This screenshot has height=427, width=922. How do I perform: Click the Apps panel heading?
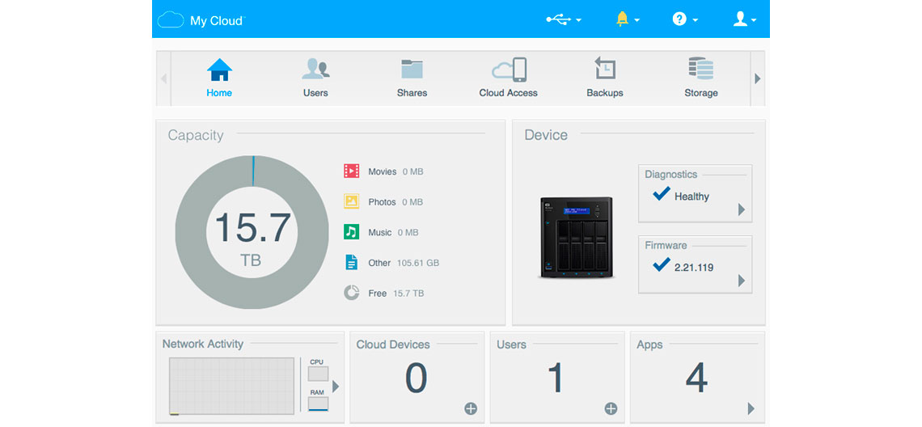[x=649, y=345]
